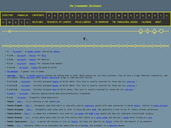Go to letter N page

(125, 15)
